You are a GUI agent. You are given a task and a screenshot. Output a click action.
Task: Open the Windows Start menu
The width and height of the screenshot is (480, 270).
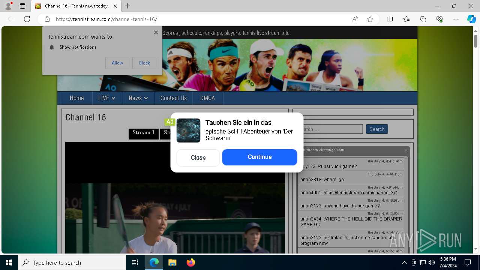click(x=9, y=262)
